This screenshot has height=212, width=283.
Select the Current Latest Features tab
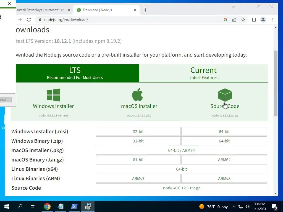coord(203,73)
